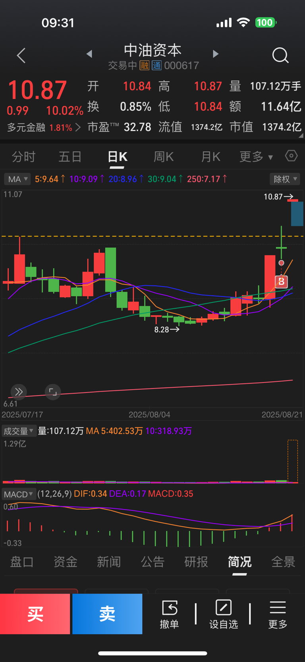Screen dimensions: 305x662
Task: Tap the 量 107.12万手 volume value
Action: 275,86
